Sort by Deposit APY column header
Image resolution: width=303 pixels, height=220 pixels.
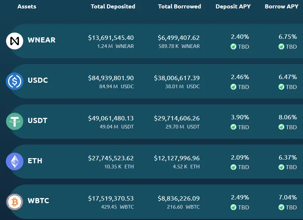point(233,6)
